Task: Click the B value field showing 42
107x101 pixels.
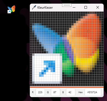Action: (x=71, y=92)
